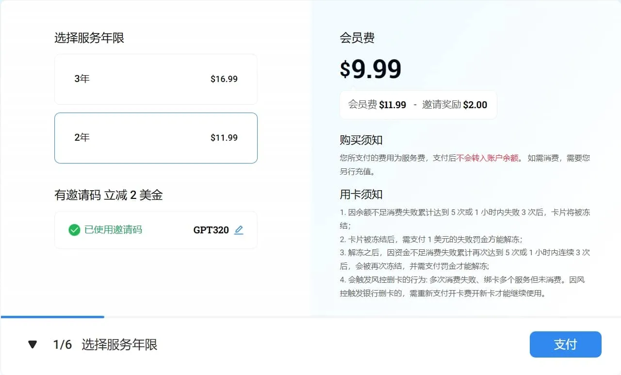Click the $11.99 price in 2年 card

[x=224, y=138]
